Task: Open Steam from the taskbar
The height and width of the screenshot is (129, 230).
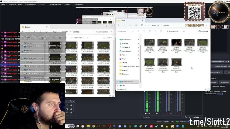Action: pos(156,126)
